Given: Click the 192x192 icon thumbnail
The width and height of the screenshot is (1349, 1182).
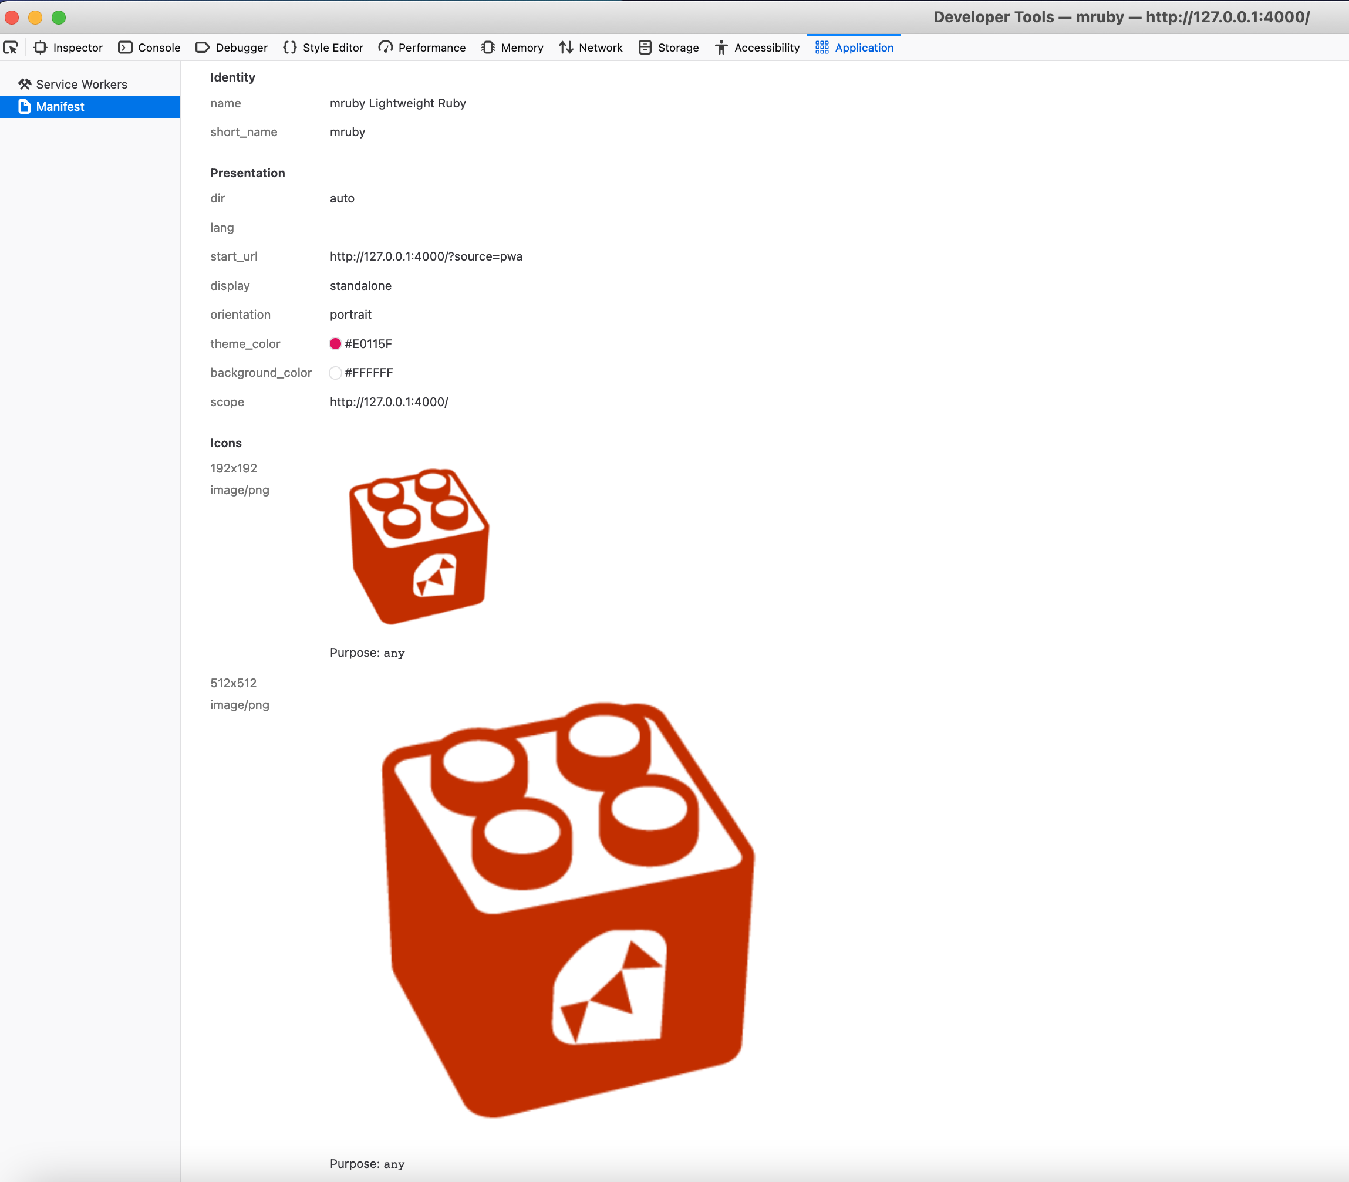Looking at the screenshot, I should click(420, 546).
